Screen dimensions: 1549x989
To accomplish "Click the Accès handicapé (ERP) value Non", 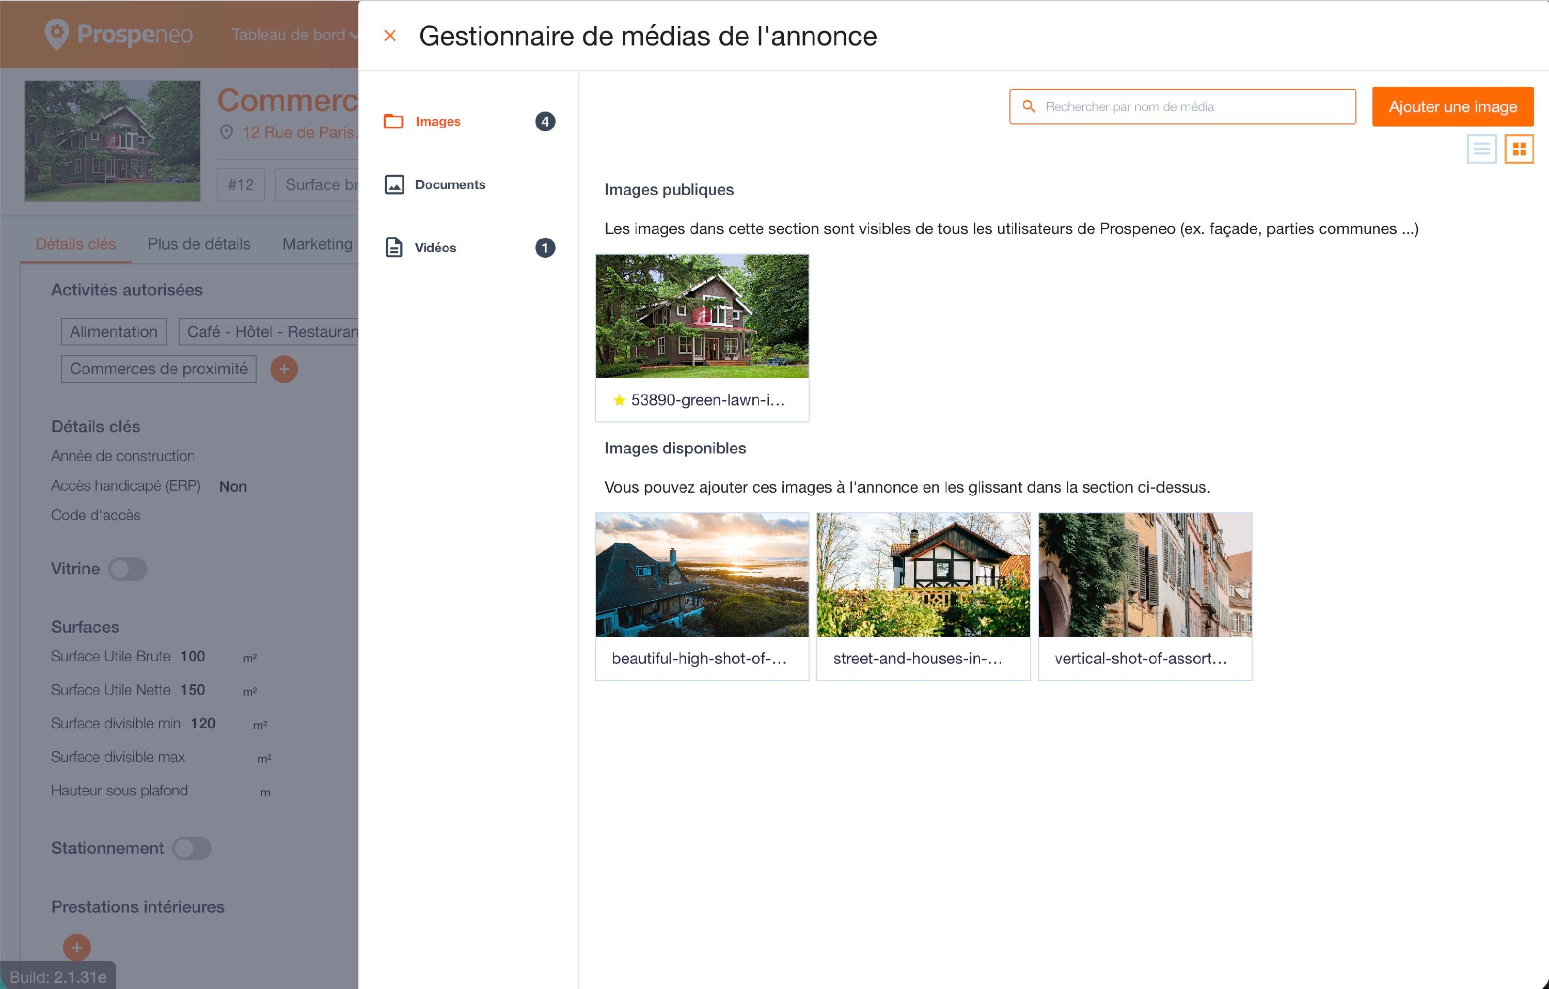I will click(x=233, y=486).
